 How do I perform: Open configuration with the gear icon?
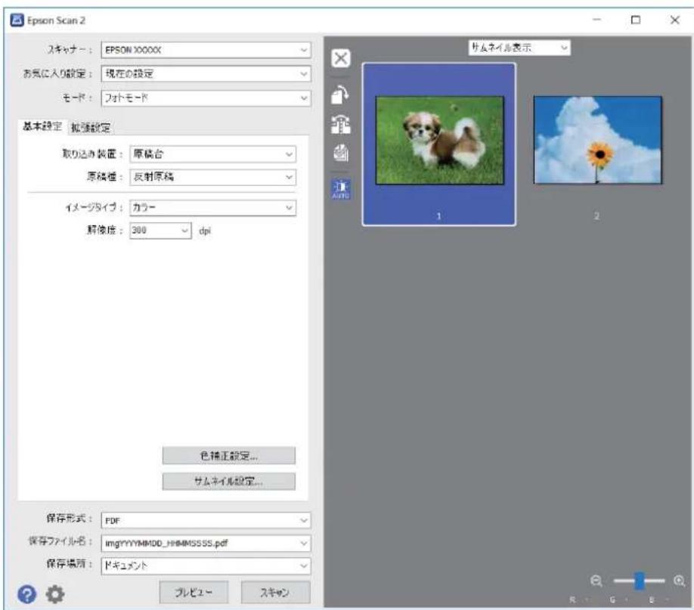(55, 594)
